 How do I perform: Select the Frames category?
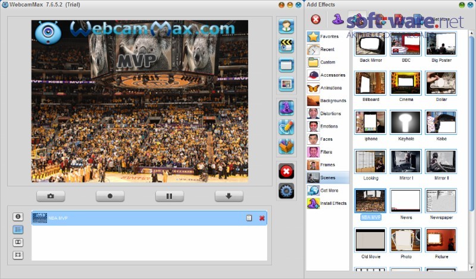pos(328,165)
